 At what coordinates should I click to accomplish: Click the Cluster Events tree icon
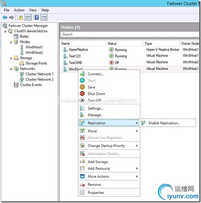coord(16,85)
